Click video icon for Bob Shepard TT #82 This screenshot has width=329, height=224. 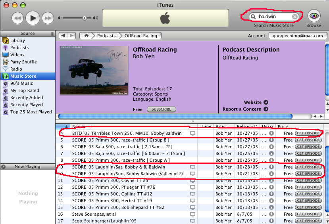(192, 207)
